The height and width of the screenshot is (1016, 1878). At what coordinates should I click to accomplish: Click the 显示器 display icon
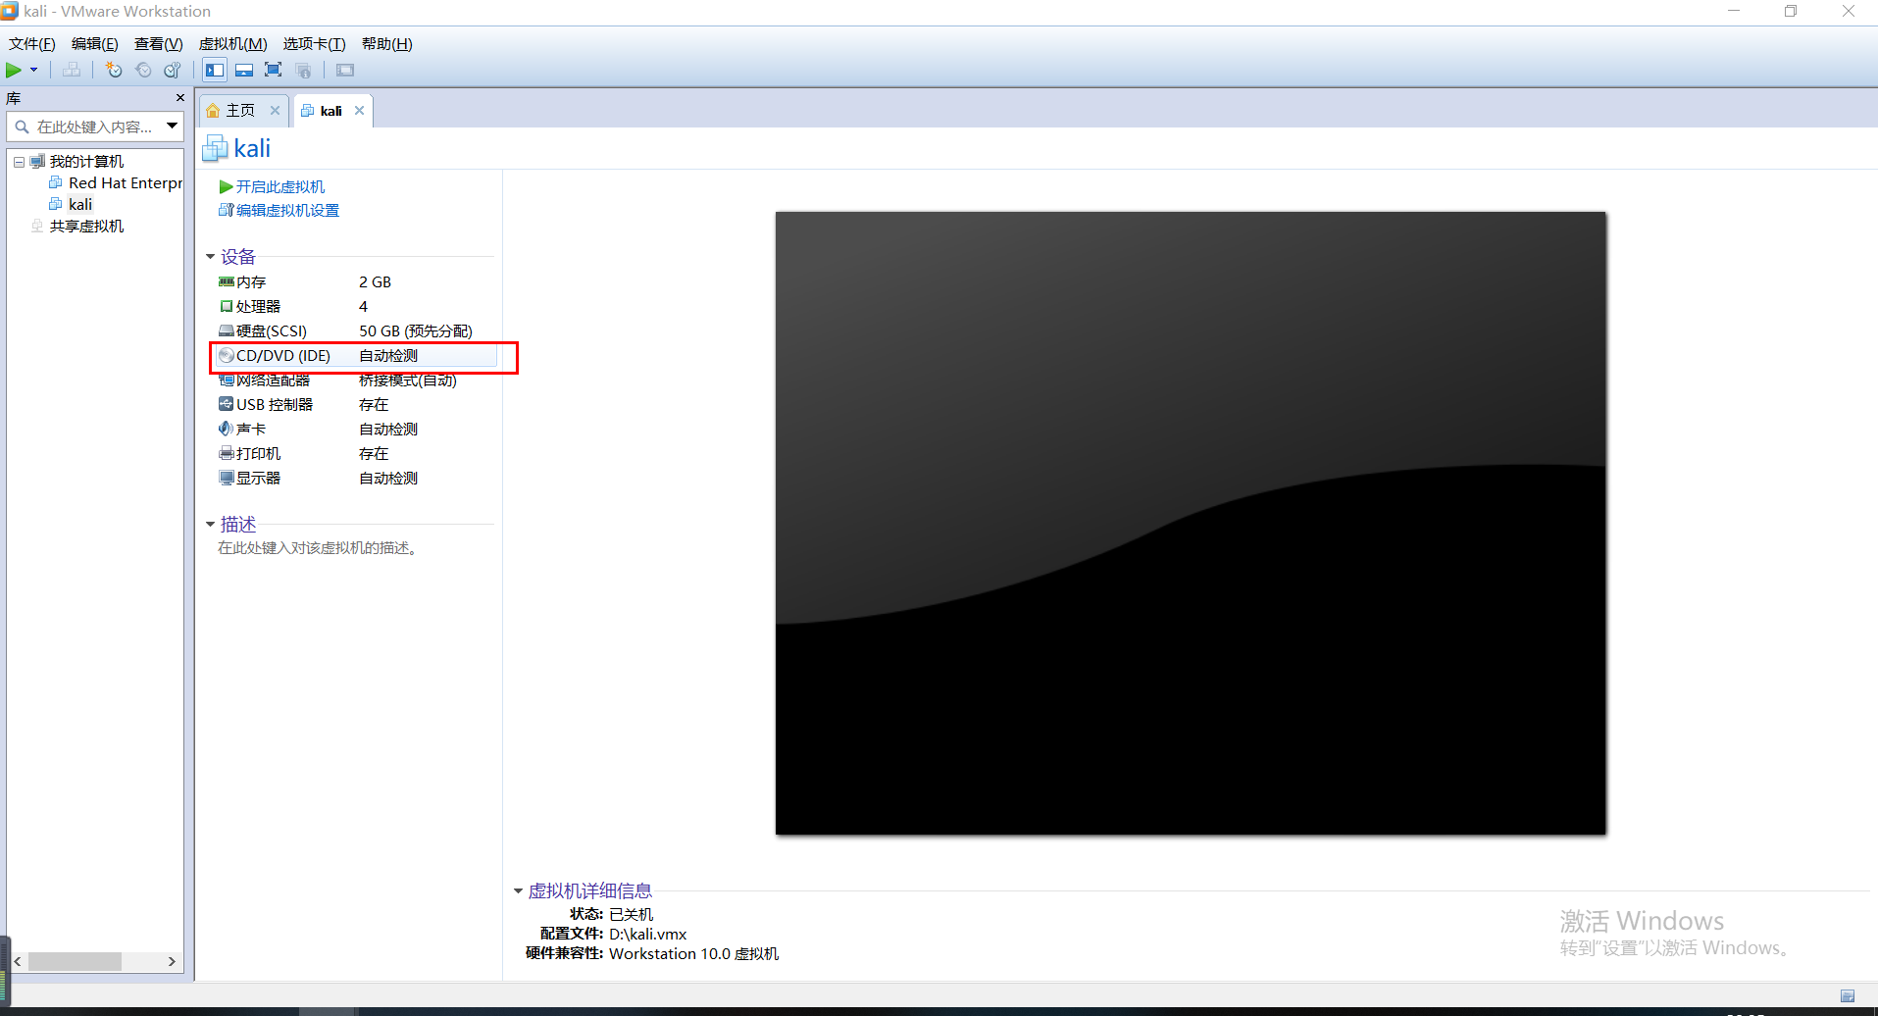pos(226,479)
